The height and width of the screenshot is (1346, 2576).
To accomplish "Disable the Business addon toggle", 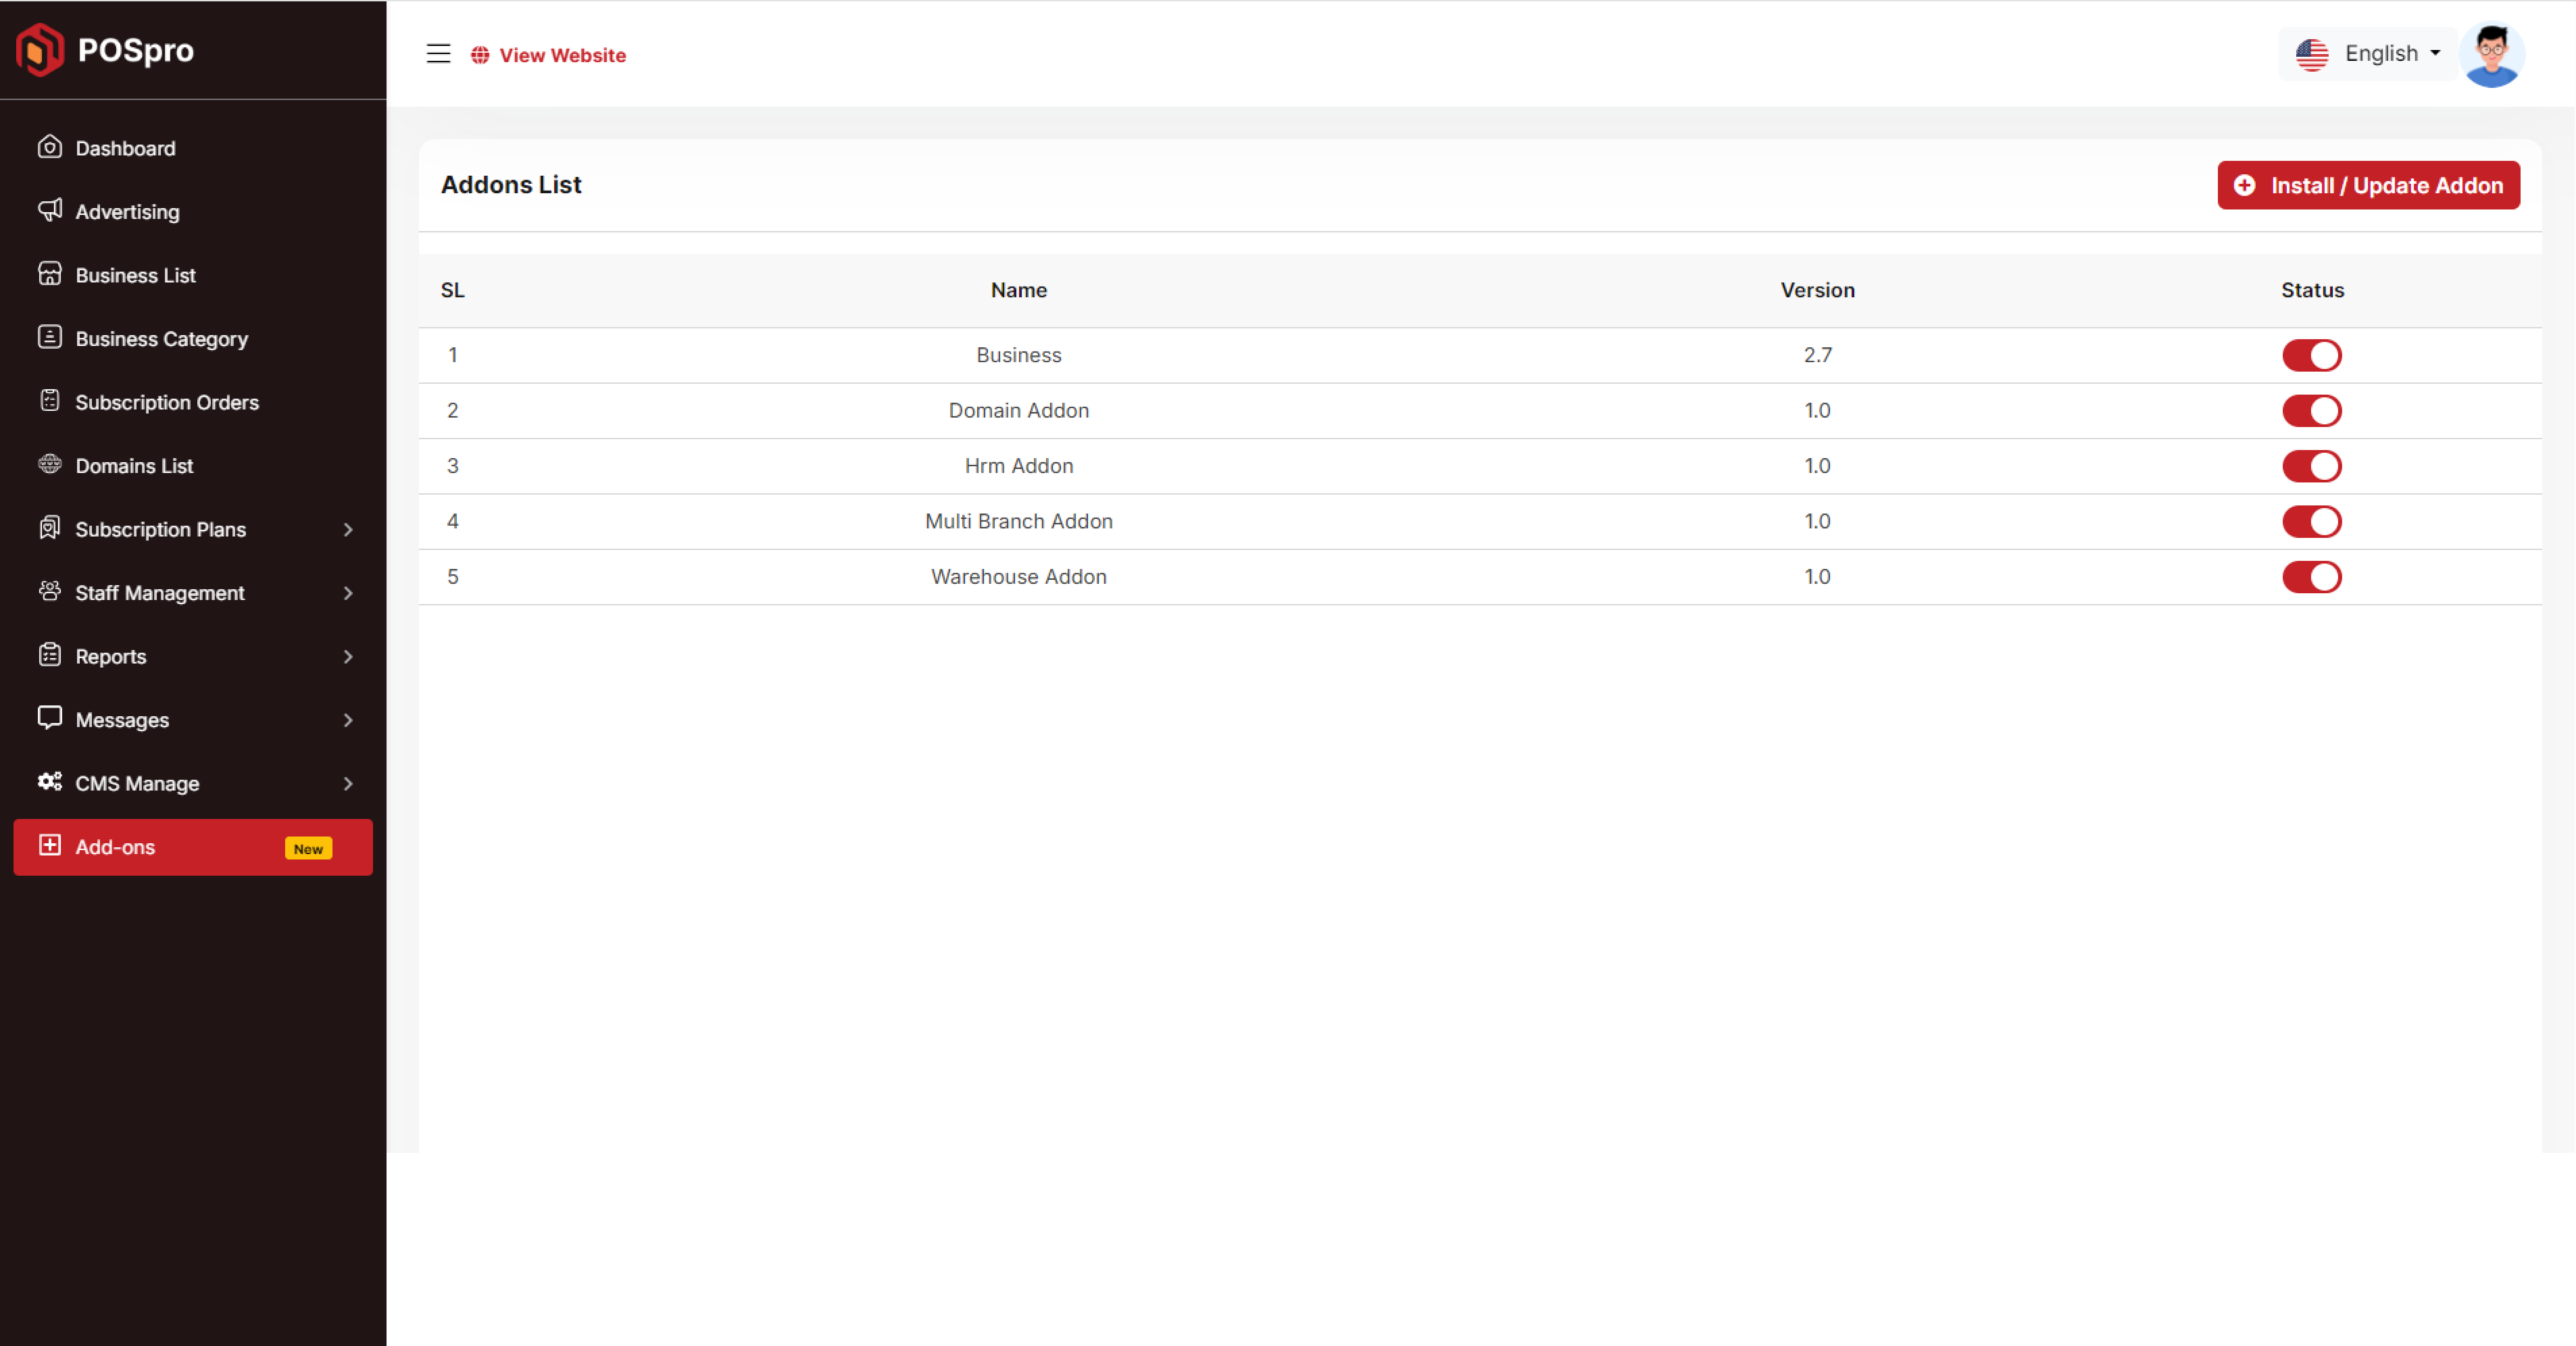I will 2311,355.
